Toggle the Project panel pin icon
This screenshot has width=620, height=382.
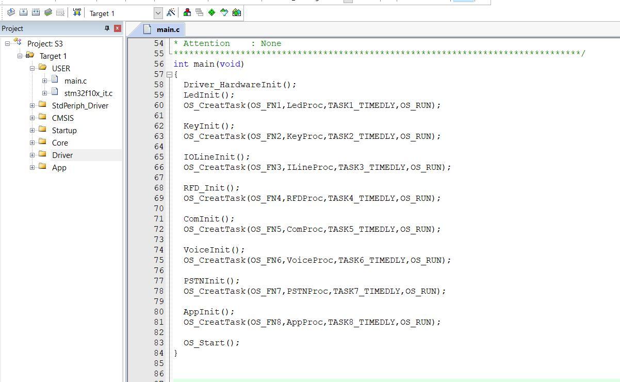[107, 28]
